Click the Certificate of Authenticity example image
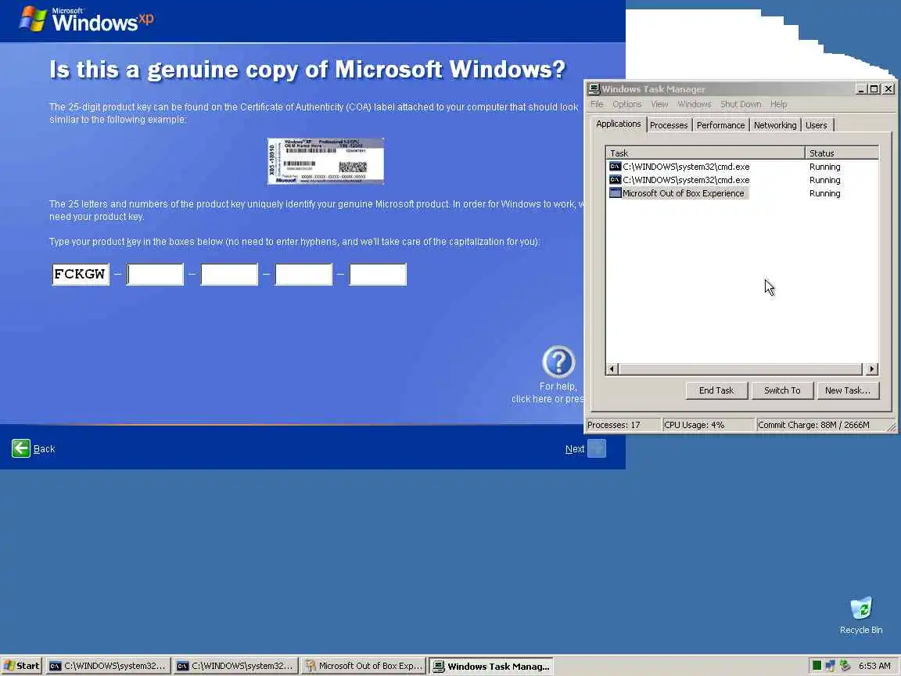The height and width of the screenshot is (676, 901). click(x=325, y=161)
